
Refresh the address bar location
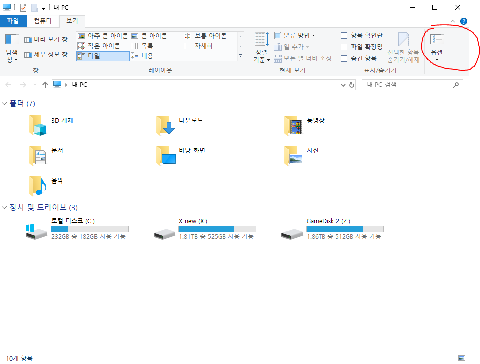tap(352, 85)
